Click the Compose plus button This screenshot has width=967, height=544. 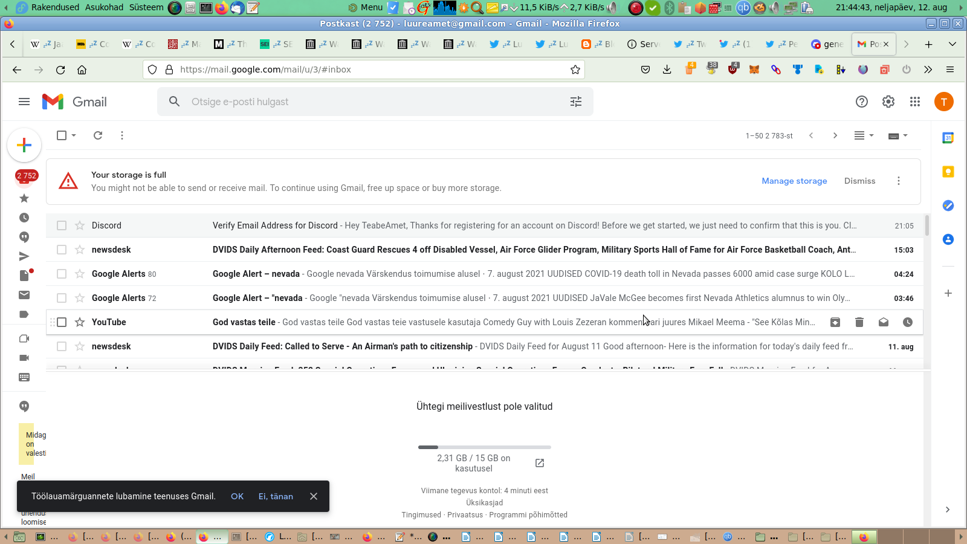[x=24, y=145]
